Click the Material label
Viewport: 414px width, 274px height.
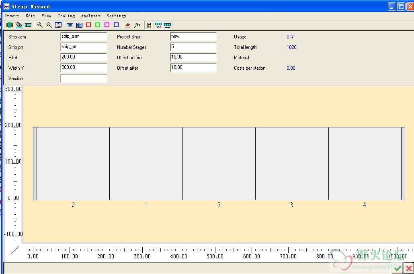(241, 58)
